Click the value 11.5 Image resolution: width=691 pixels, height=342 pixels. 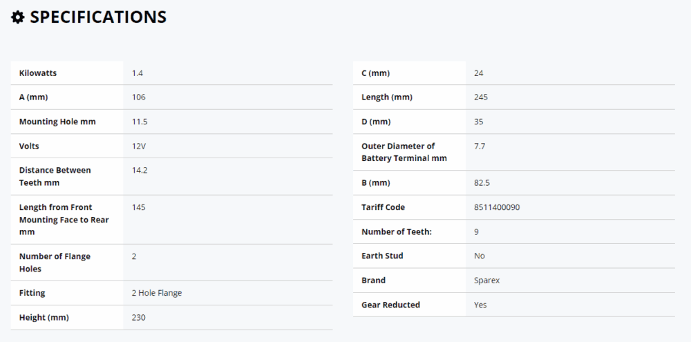pos(140,122)
